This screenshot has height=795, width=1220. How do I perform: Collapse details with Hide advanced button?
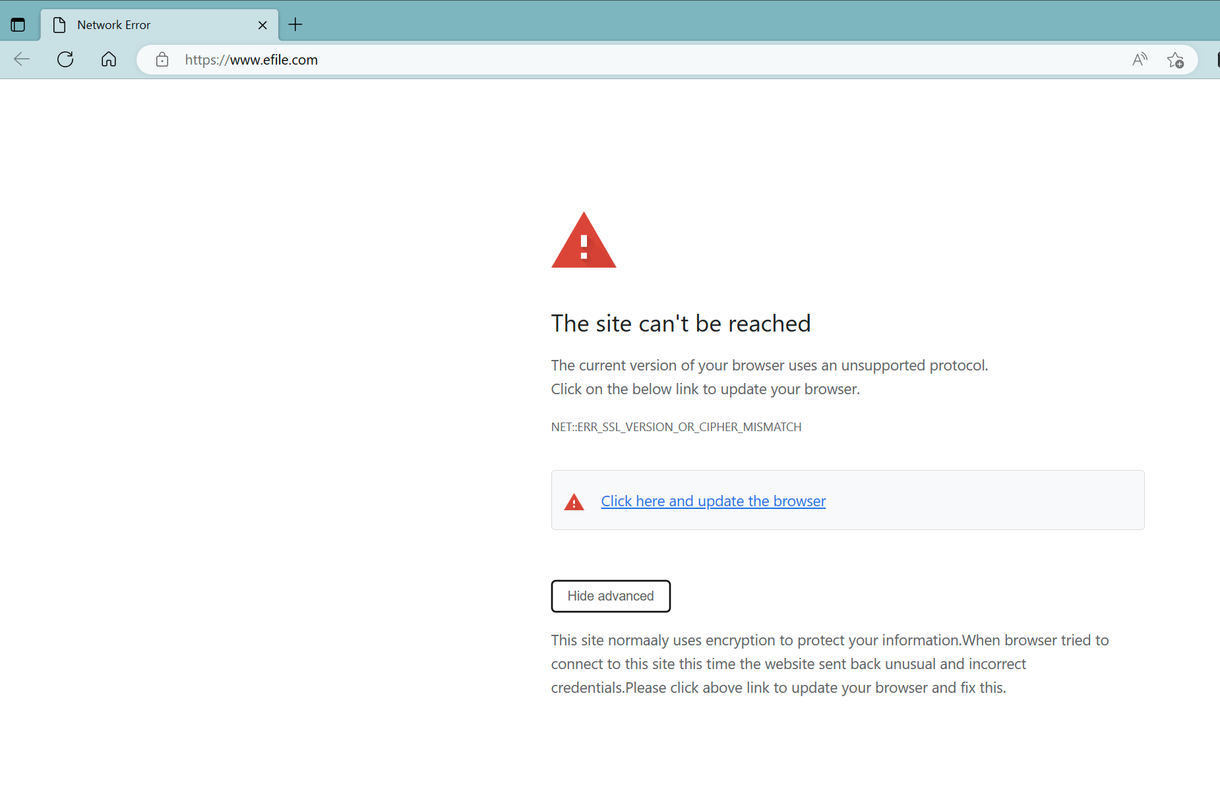611,596
